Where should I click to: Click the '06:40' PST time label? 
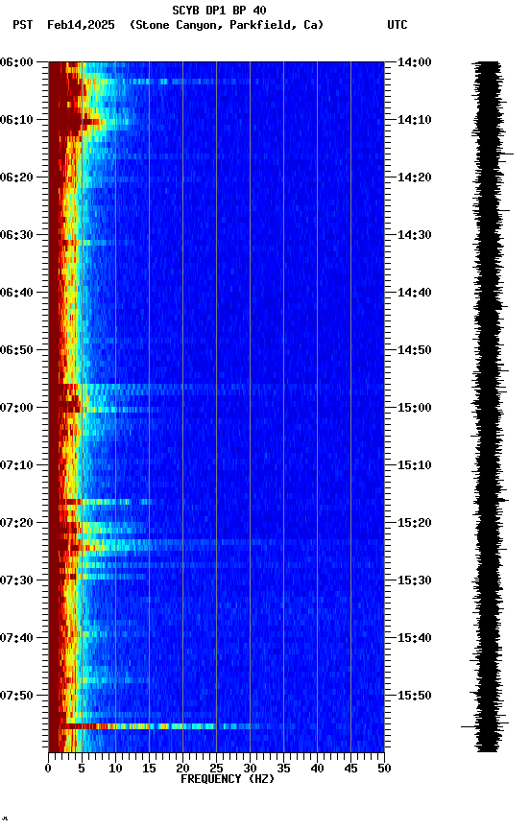point(16,293)
